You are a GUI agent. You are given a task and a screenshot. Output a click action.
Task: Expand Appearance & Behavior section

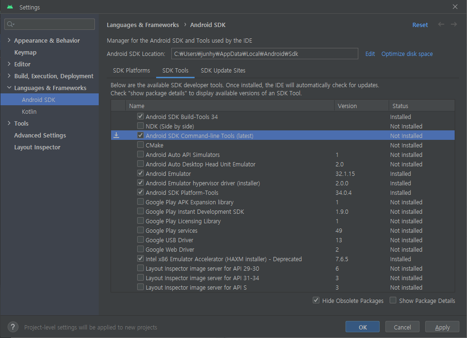coord(9,40)
